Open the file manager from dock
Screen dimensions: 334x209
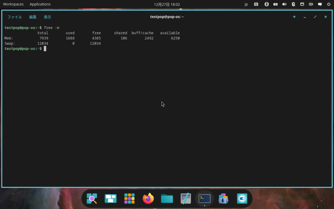click(167, 199)
